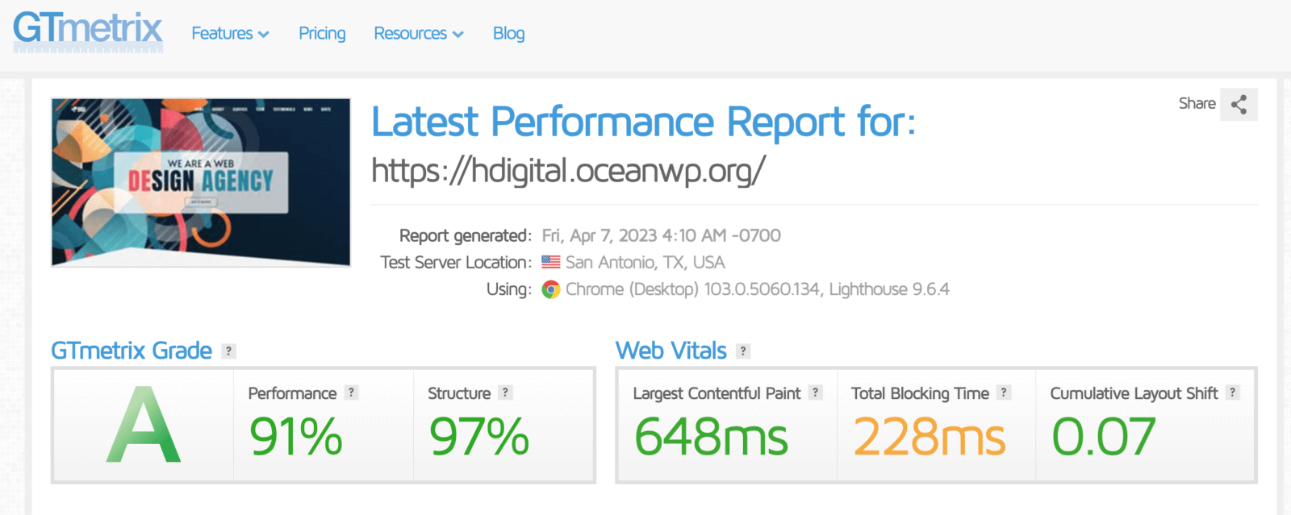Open the Performance help question mark
The width and height of the screenshot is (1291, 515).
pyautogui.click(x=351, y=392)
